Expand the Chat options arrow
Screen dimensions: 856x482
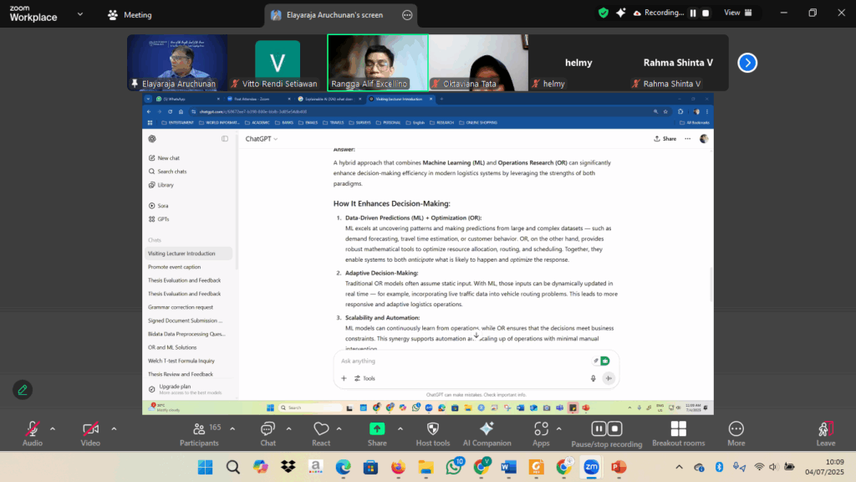[288, 429]
